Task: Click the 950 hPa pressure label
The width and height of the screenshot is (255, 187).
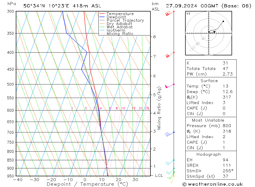Action: tap(10, 176)
